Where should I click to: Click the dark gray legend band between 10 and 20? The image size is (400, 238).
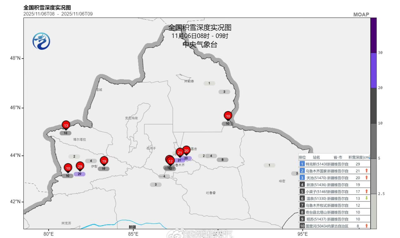(373, 106)
